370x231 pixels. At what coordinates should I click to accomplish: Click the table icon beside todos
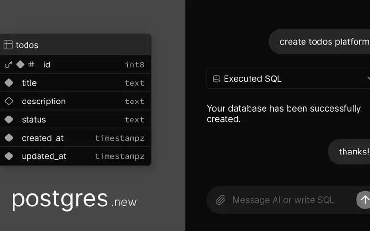(x=8, y=45)
